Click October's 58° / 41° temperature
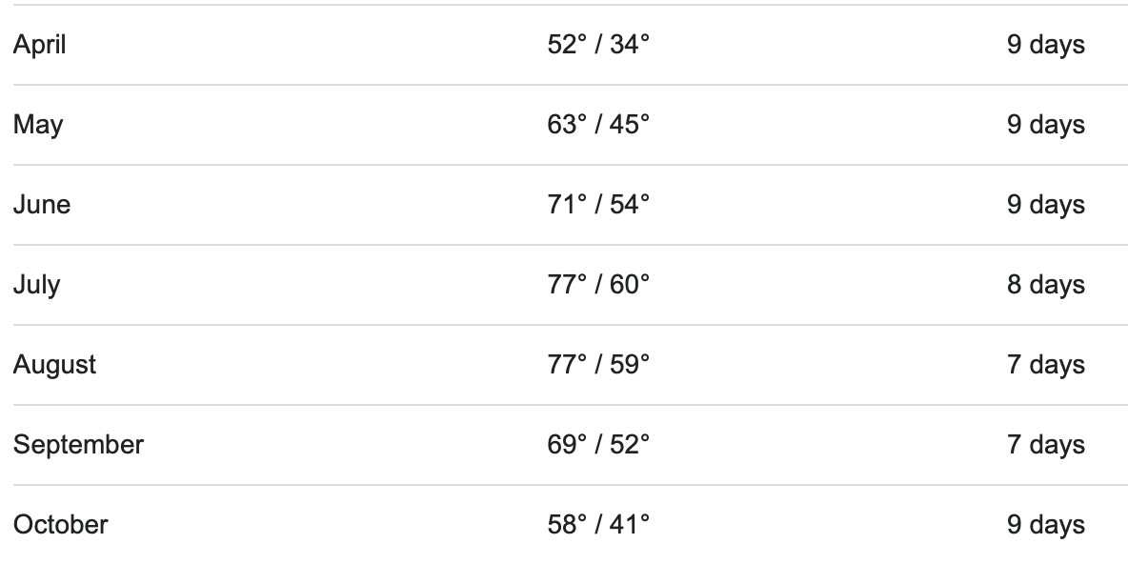This screenshot has width=1128, height=564. coord(598,524)
